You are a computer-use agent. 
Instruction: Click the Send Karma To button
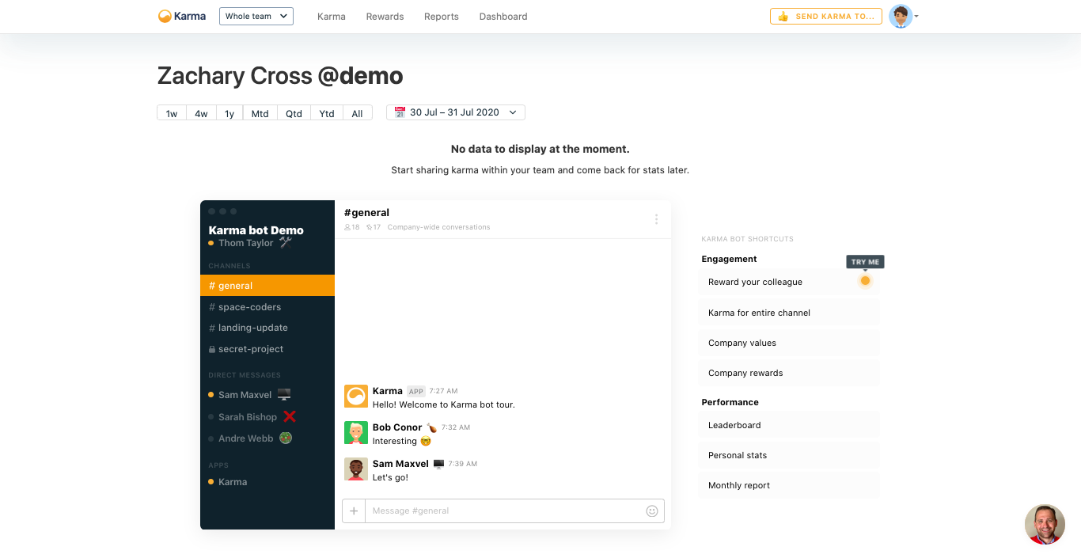click(x=825, y=16)
